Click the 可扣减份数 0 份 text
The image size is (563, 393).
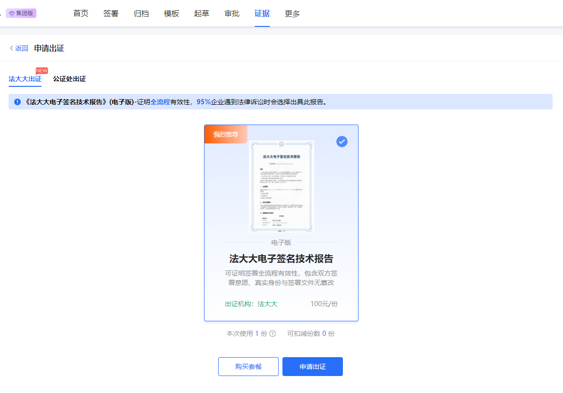coord(311,334)
